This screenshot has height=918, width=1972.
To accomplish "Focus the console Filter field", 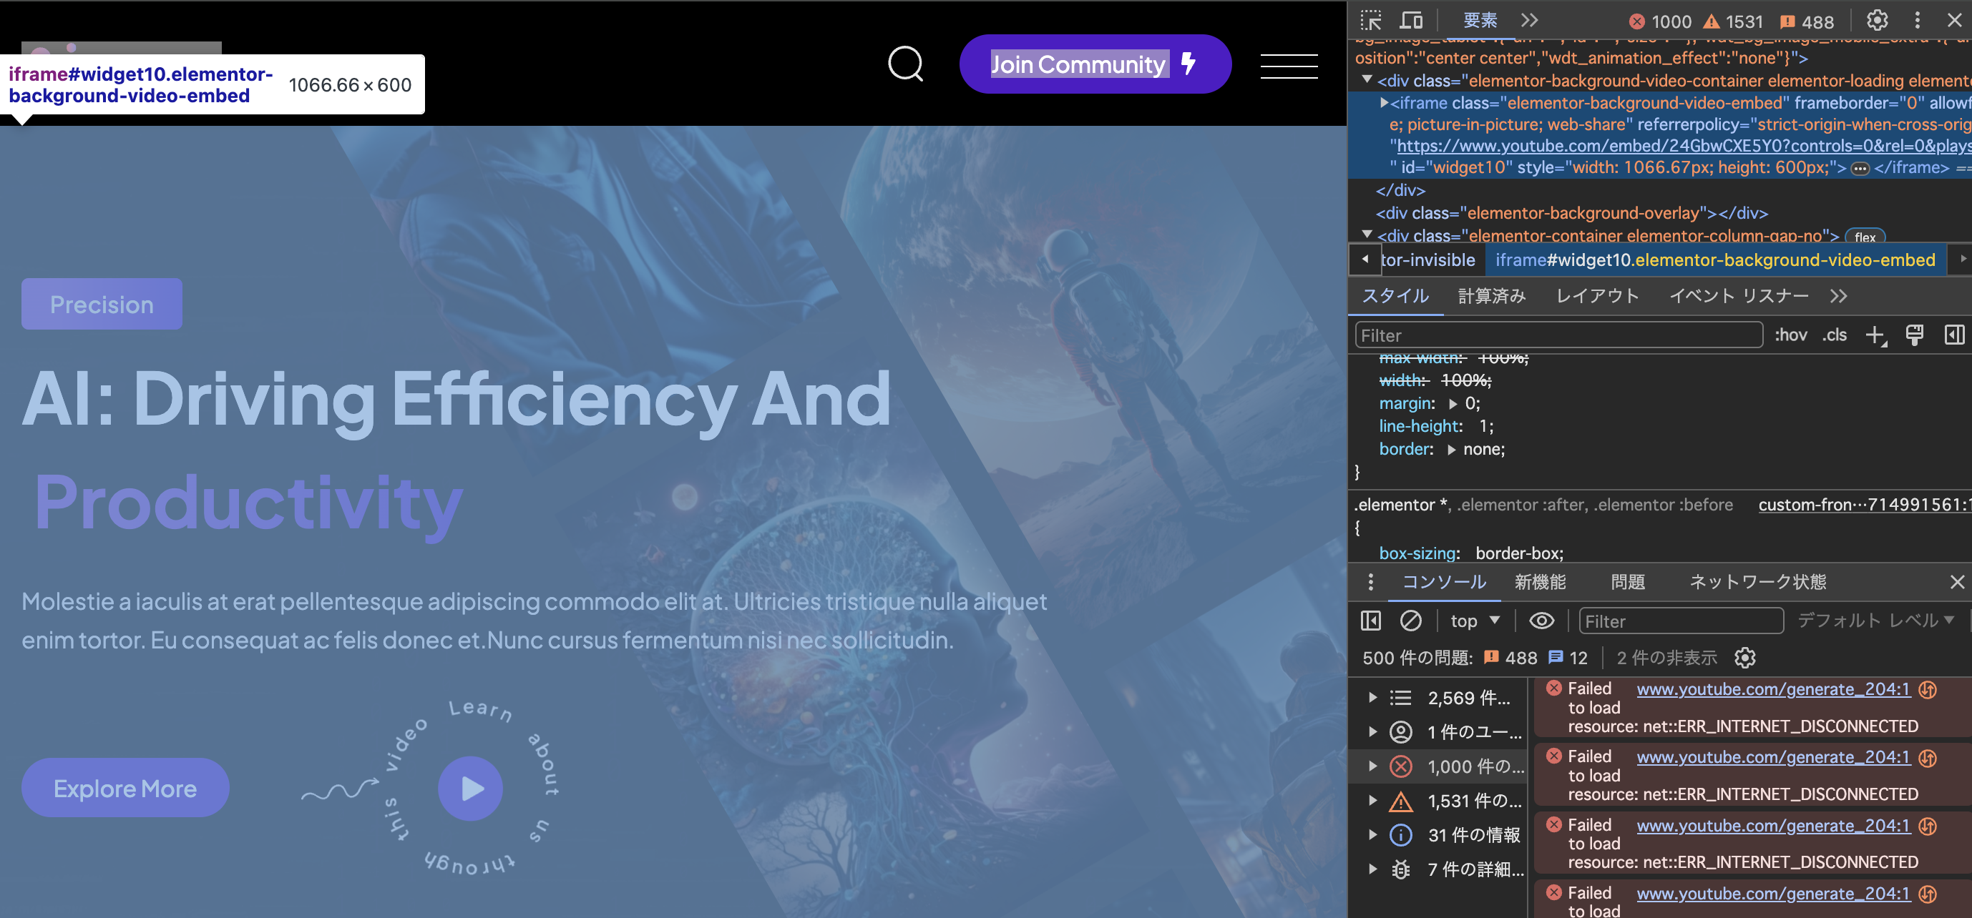I will (1681, 621).
